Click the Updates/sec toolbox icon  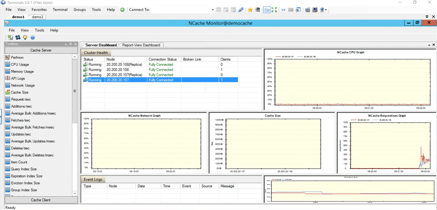[8, 134]
